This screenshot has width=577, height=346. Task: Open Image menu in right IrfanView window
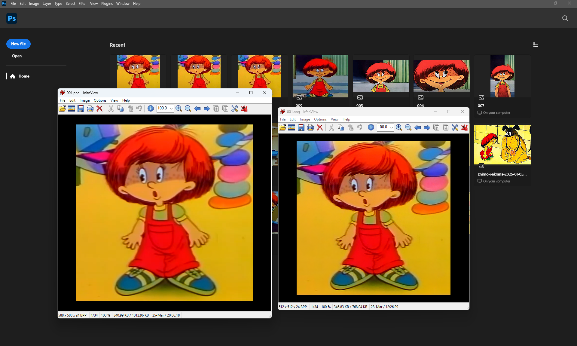(305, 119)
